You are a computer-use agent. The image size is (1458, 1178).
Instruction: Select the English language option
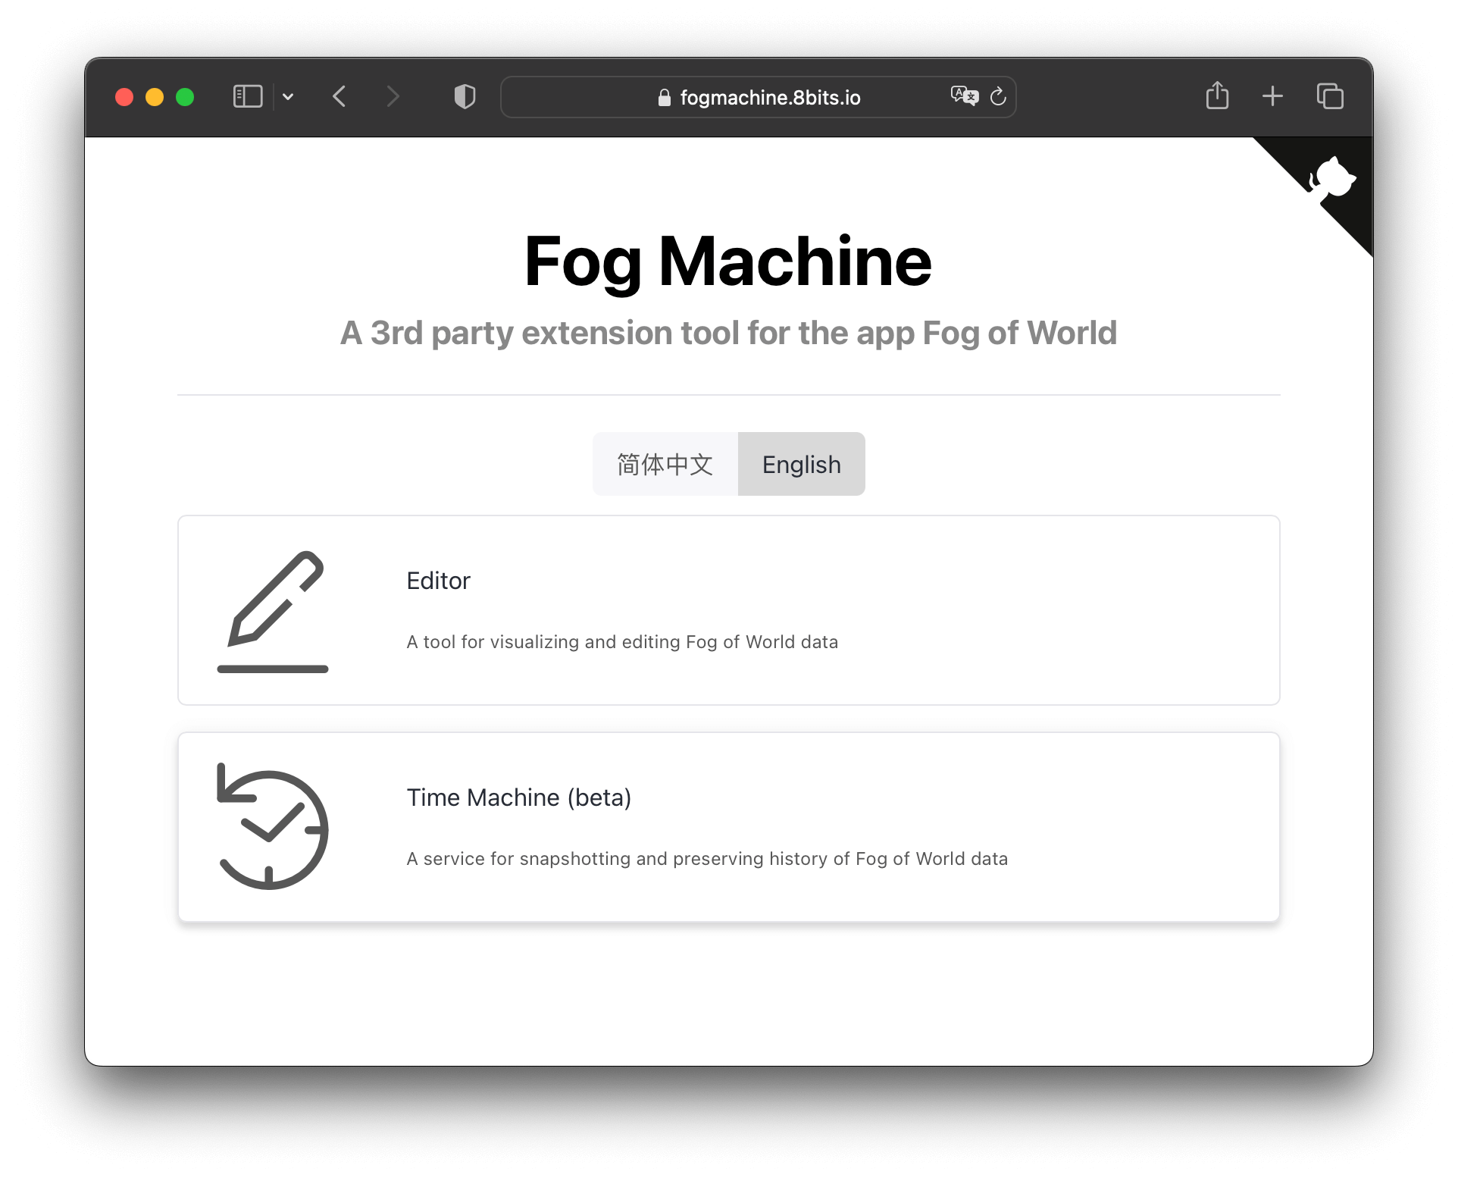pos(801,464)
